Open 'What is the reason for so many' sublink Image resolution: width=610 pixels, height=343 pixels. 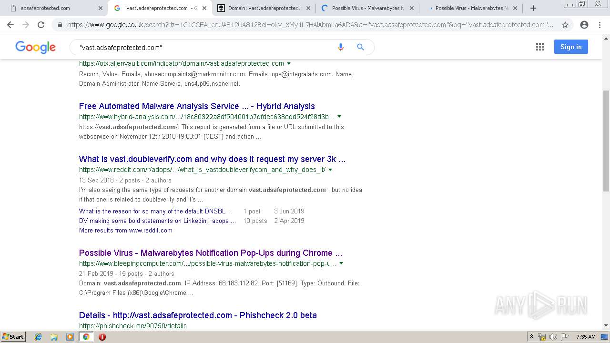(156, 211)
